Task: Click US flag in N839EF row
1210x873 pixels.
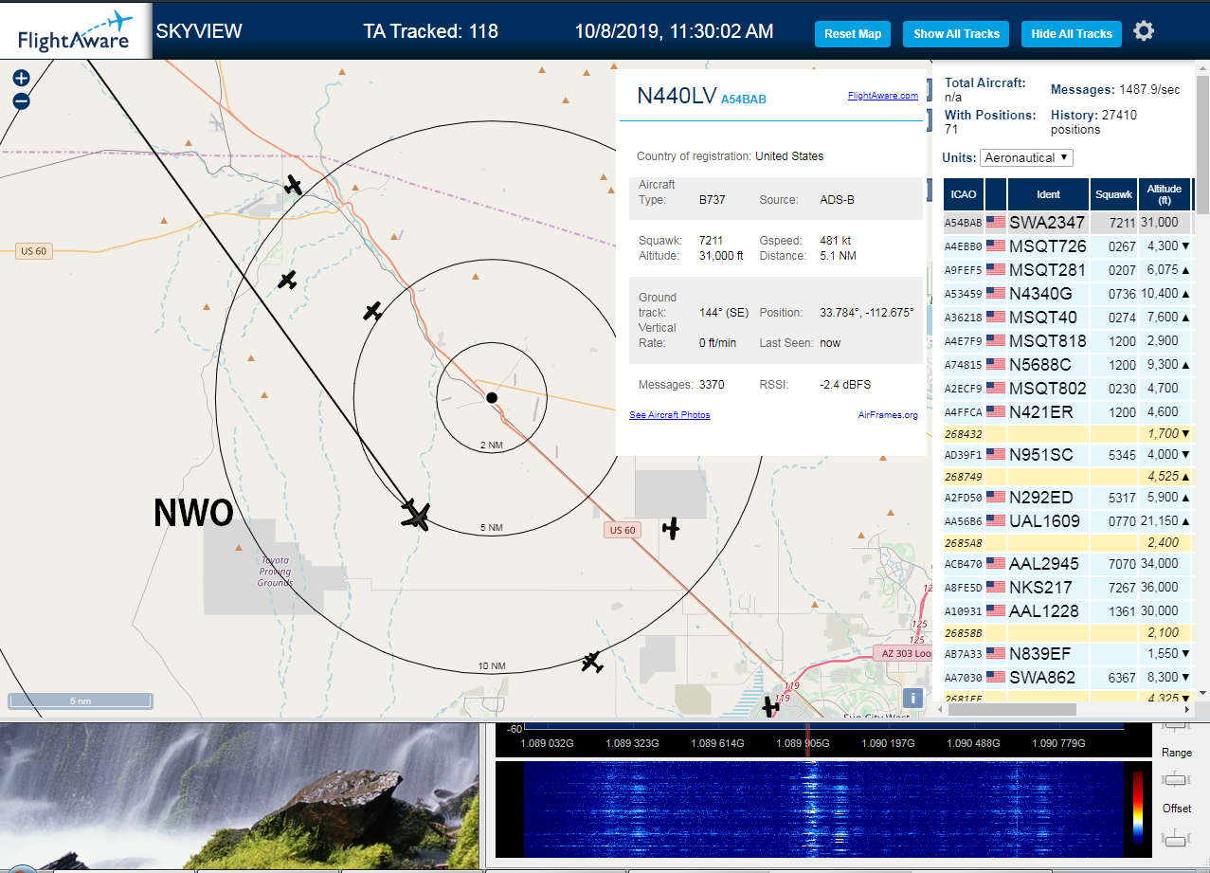Action: pos(996,654)
